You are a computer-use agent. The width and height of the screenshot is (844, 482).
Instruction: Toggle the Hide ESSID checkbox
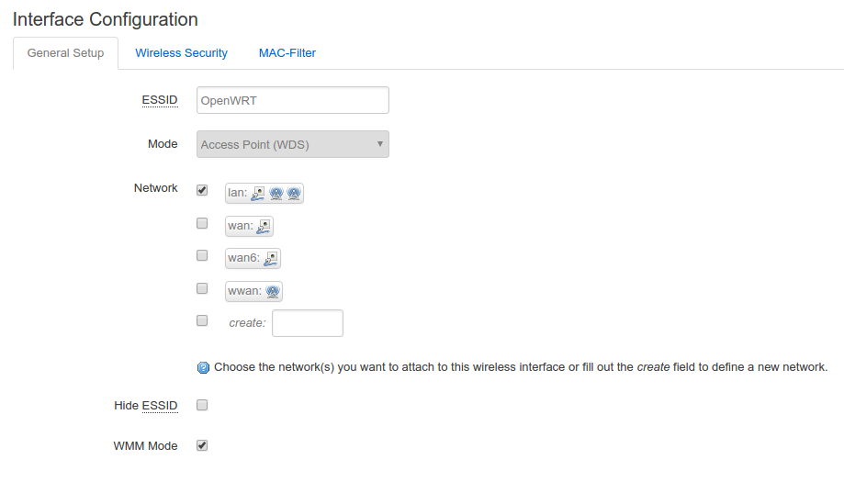[202, 405]
